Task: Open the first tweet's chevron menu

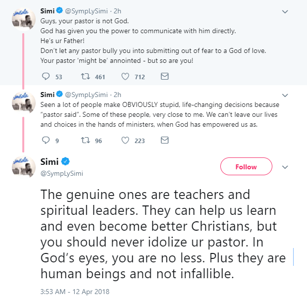Action: 285,11
